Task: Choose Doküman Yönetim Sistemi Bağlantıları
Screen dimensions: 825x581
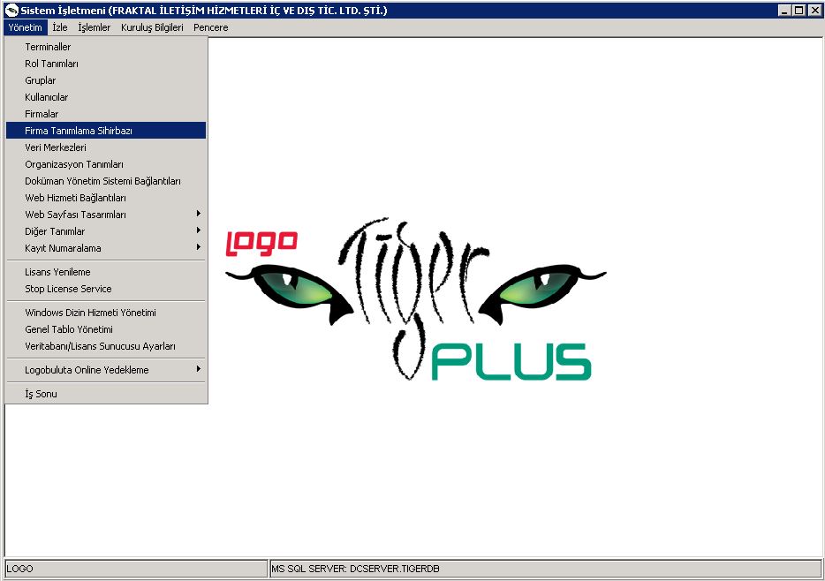Action: tap(106, 181)
